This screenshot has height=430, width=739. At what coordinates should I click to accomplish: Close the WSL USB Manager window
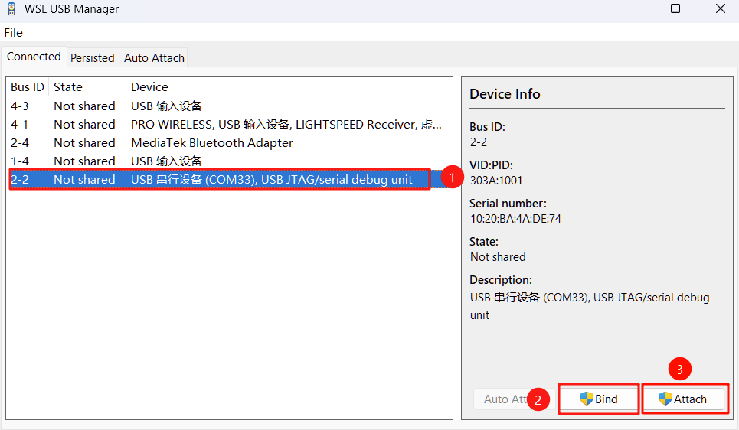coord(720,9)
